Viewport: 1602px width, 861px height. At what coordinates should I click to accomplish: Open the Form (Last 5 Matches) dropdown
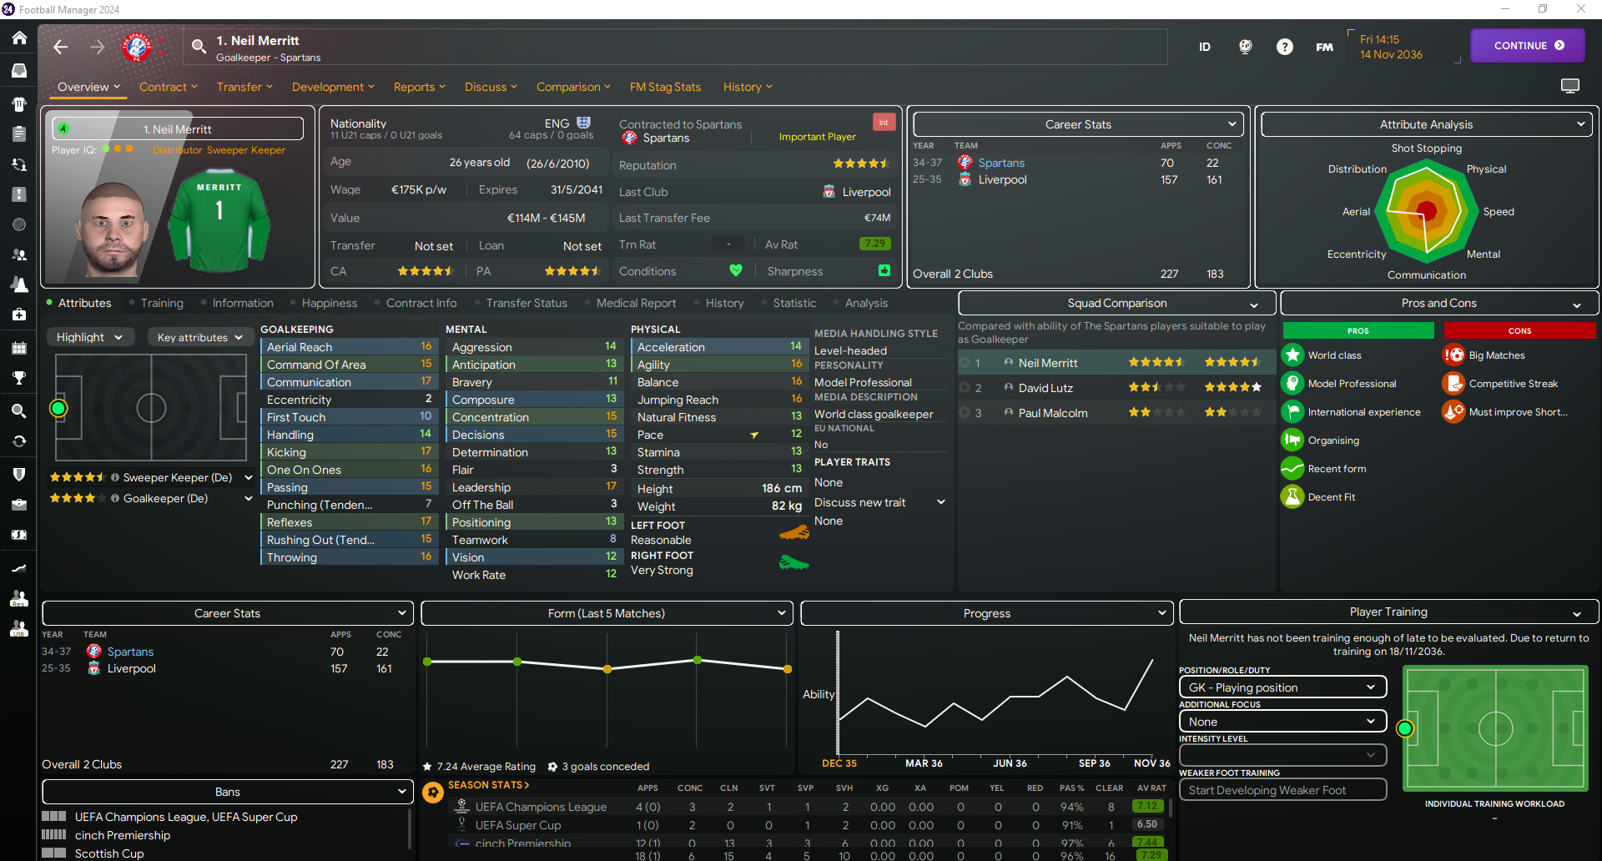coord(607,613)
